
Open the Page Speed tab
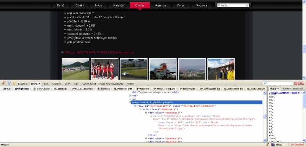pos(89,84)
